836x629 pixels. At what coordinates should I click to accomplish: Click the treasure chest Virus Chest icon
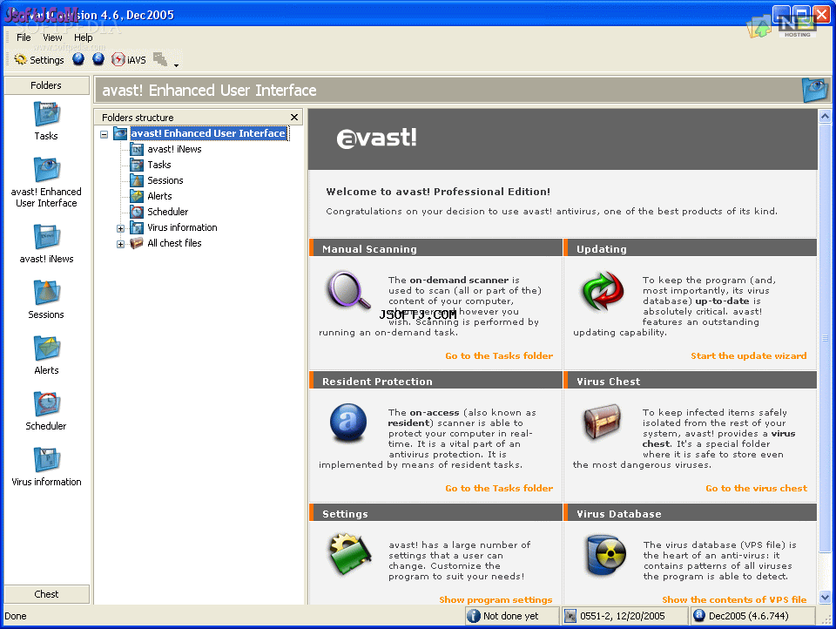click(x=603, y=422)
